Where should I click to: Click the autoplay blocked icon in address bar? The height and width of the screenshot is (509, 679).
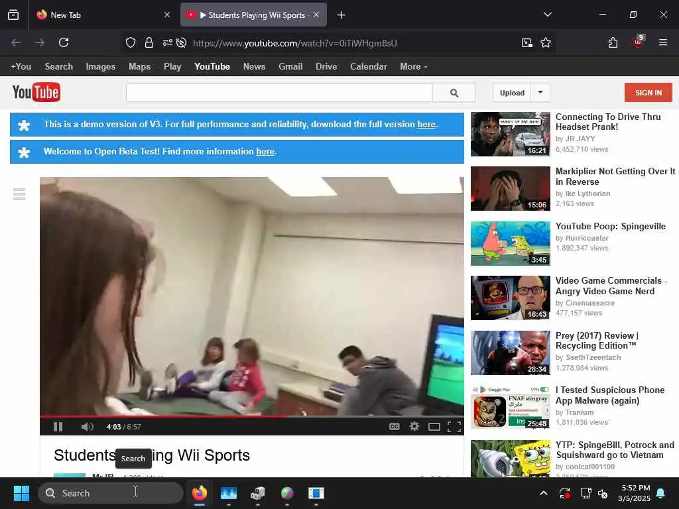coord(182,42)
